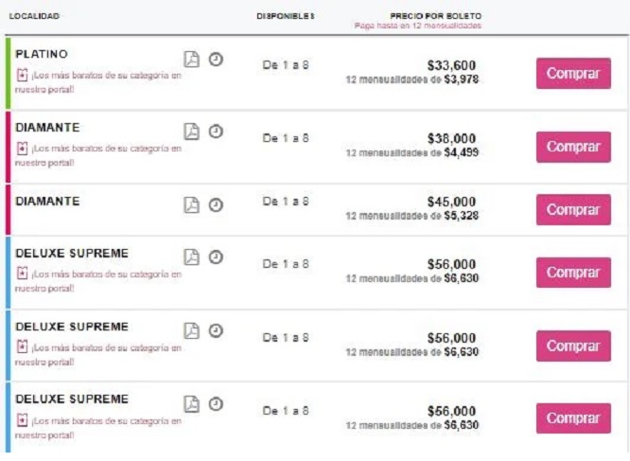The width and height of the screenshot is (630, 461).
Task: Open the PDF icon for the $45,000 Diamante
Action: pyautogui.click(x=192, y=204)
